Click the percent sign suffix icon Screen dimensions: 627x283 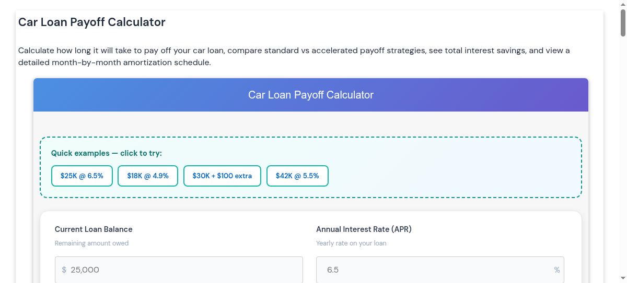click(557, 269)
